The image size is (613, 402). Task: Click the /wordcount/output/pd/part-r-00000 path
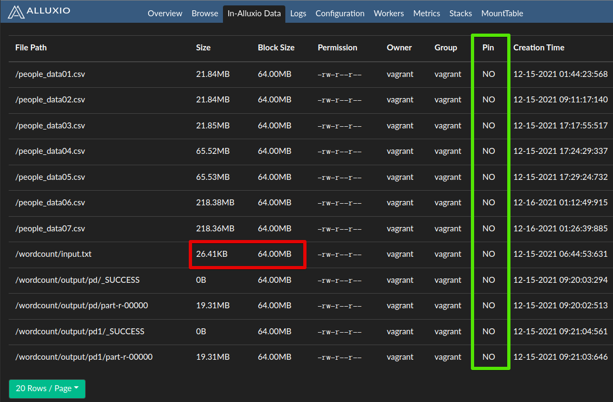tap(82, 306)
